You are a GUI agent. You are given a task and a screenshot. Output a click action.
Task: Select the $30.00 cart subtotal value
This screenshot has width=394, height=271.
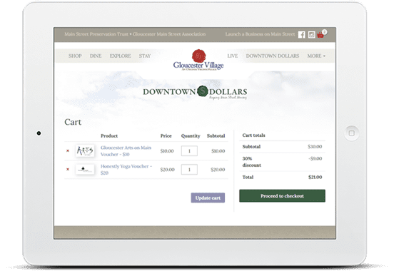click(x=315, y=146)
